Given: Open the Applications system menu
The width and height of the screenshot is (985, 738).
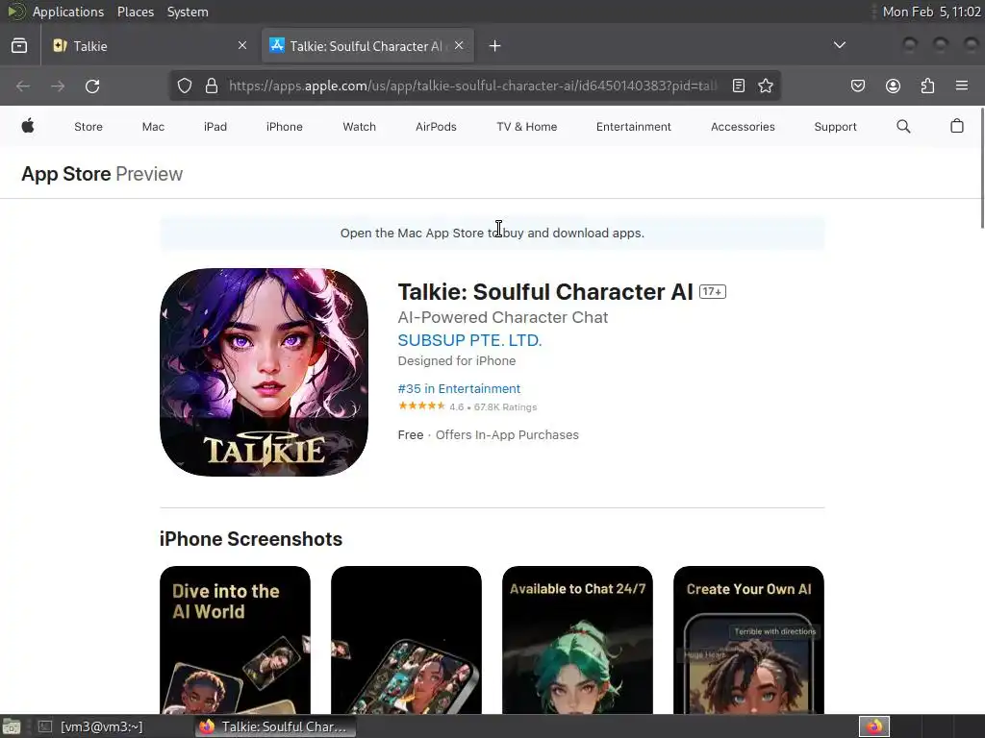Looking at the screenshot, I should [68, 12].
